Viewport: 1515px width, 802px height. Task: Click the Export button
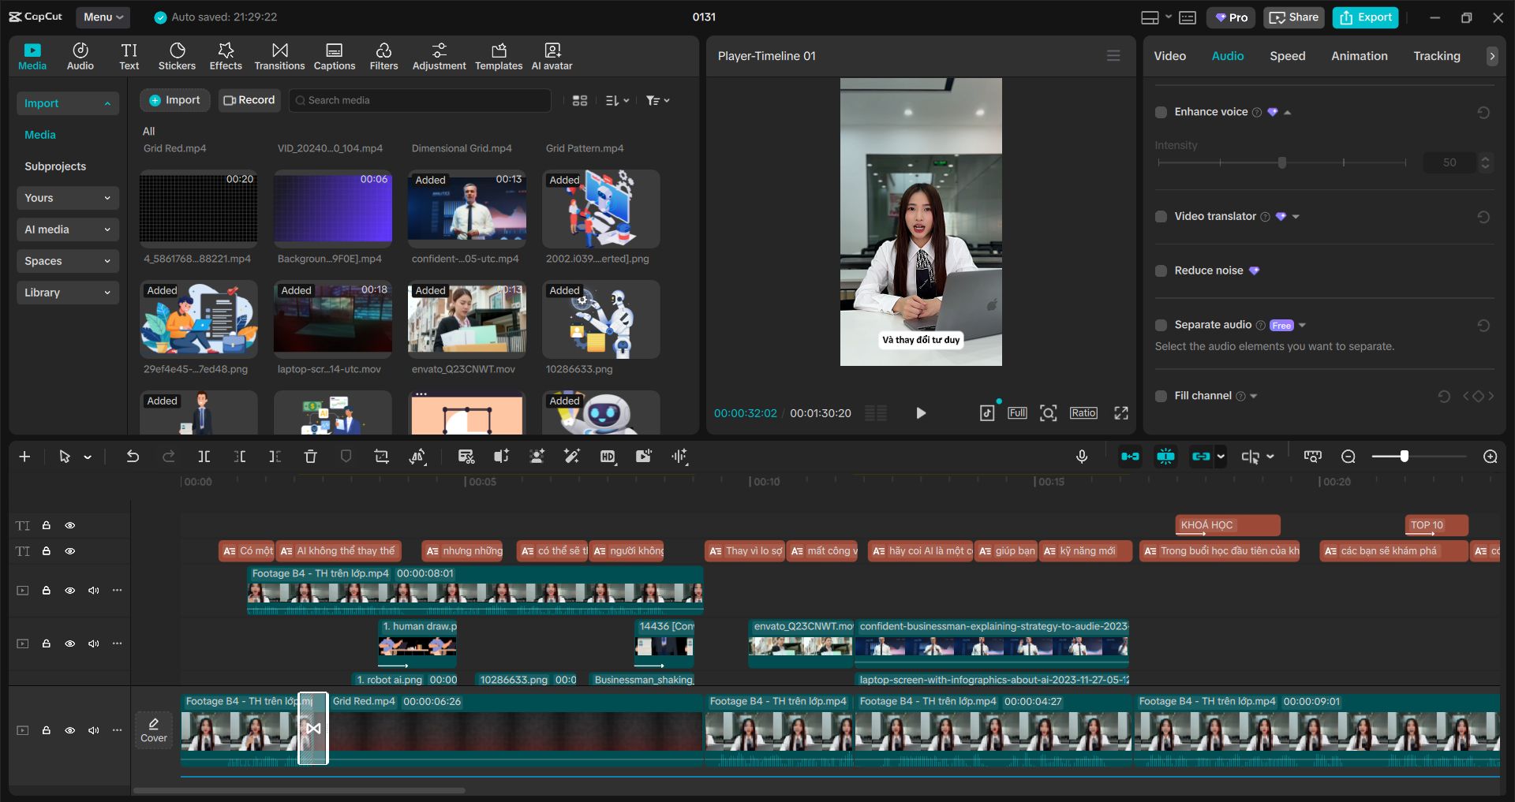1365,17
